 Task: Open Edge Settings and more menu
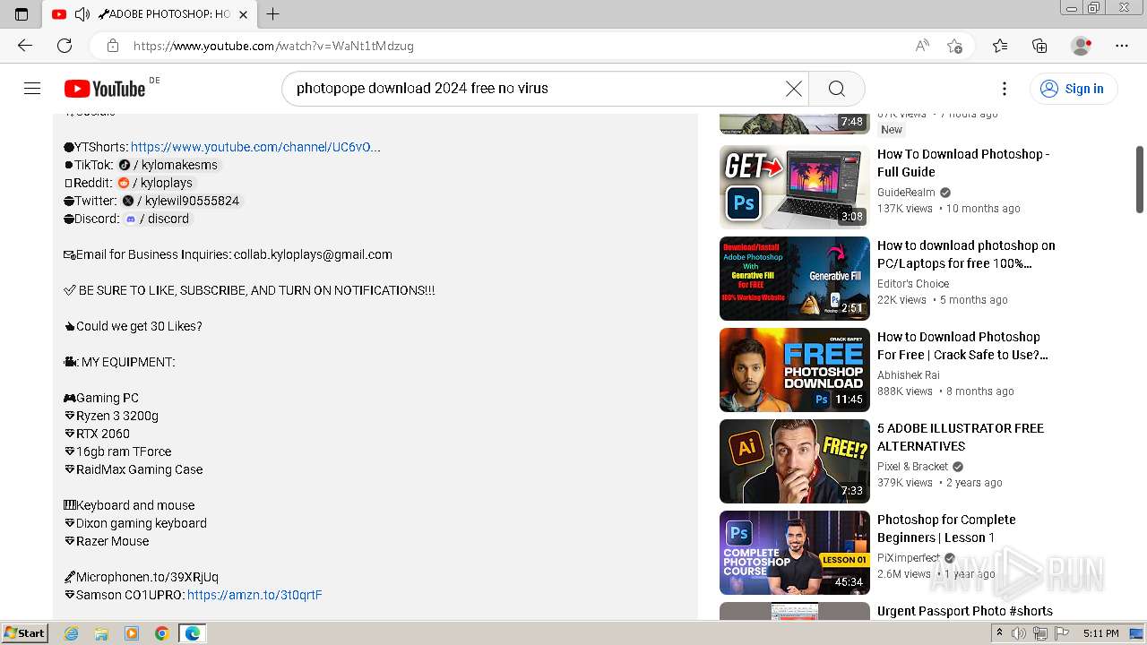click(1122, 46)
